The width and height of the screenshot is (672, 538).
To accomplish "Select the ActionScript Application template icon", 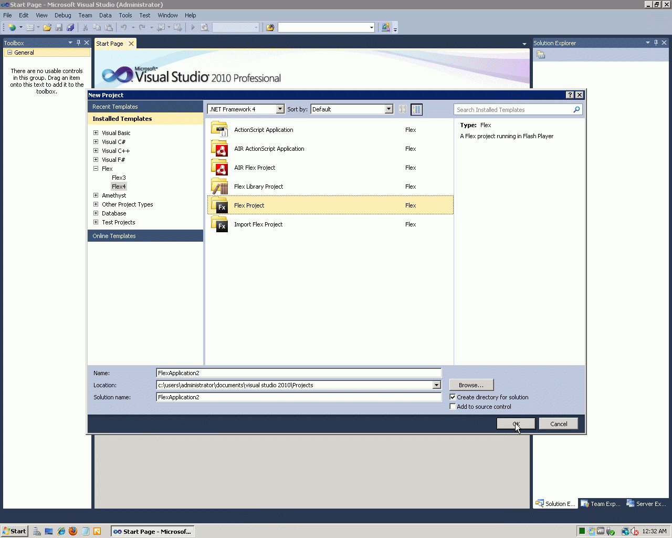I will (x=219, y=130).
